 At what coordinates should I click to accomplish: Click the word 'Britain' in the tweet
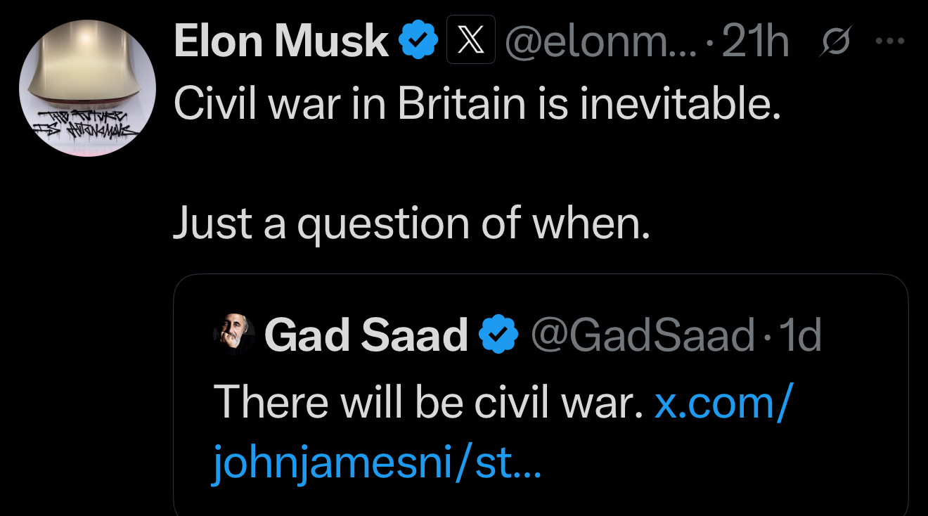coord(461,105)
